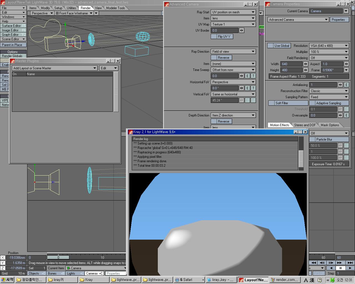Viewport: 355px width, 284px height.
Task: Toggle the Use Global option
Action: coord(279,46)
